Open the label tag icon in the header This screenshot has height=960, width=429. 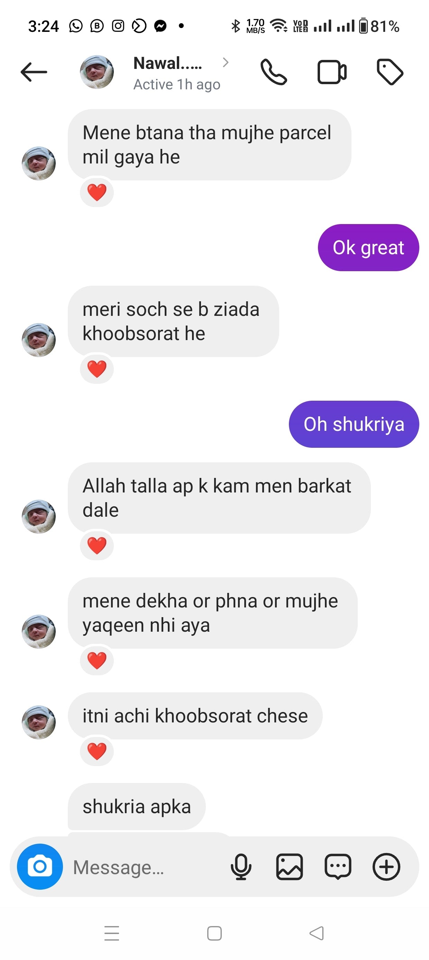390,72
